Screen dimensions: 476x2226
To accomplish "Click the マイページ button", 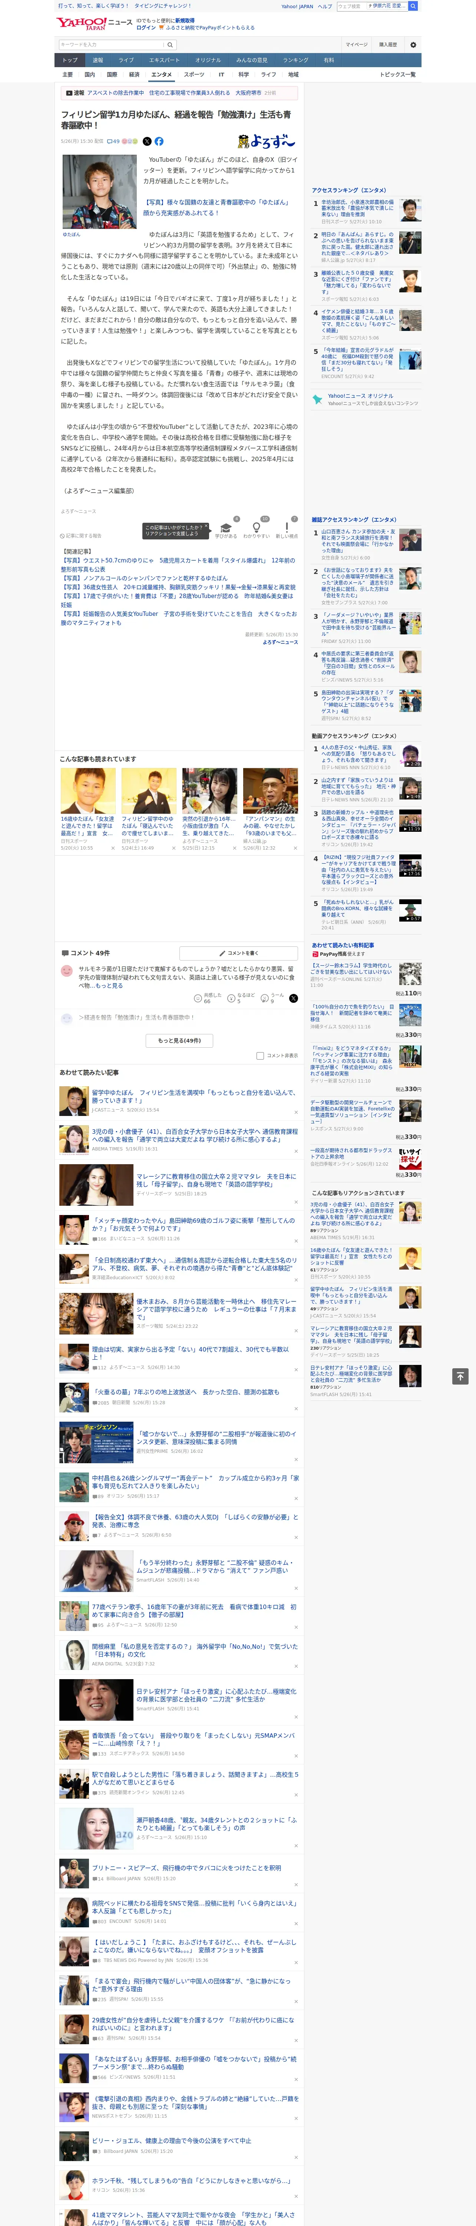I will (357, 45).
